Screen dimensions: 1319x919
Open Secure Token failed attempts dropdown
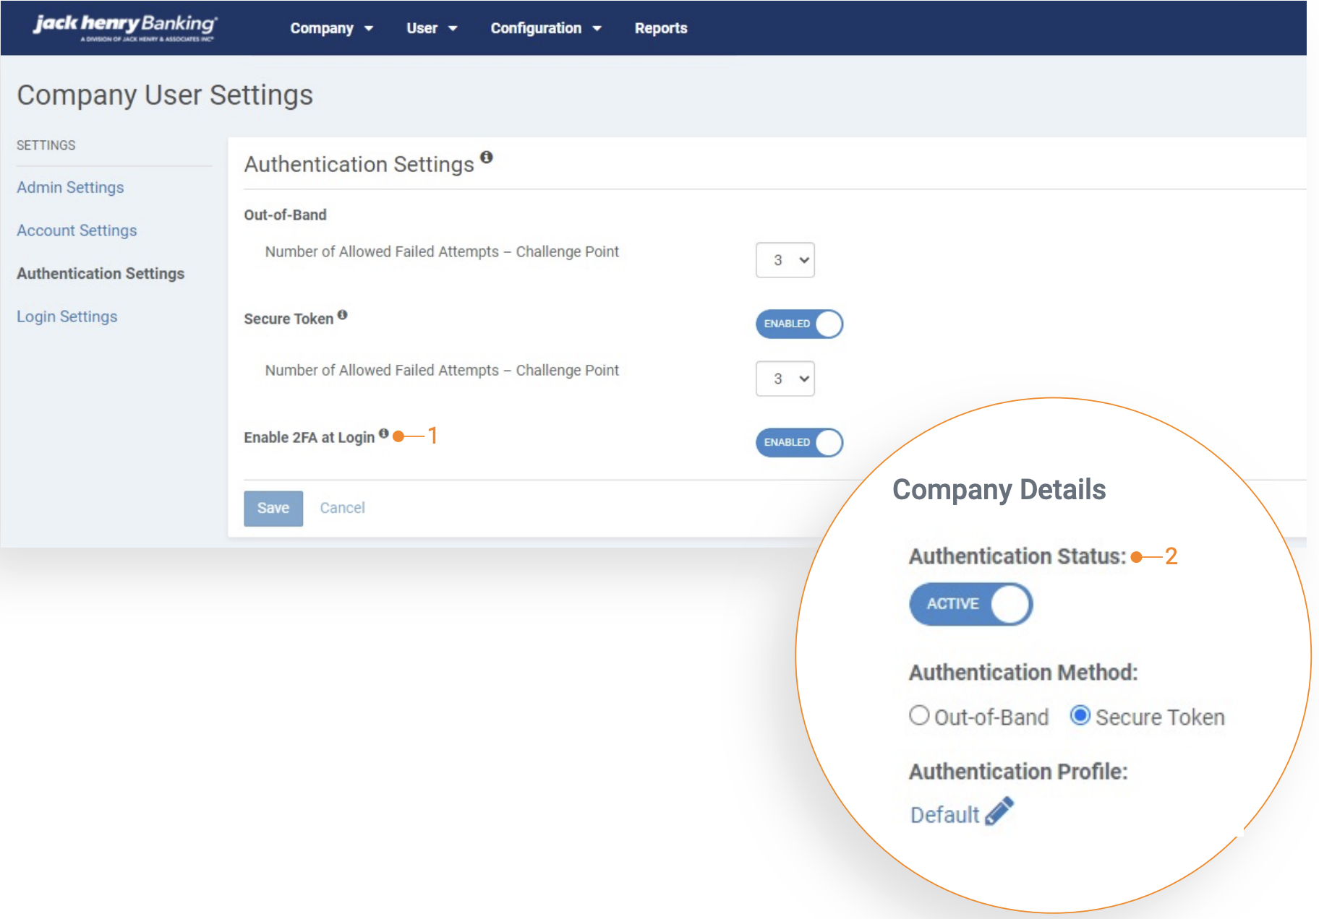click(x=785, y=379)
